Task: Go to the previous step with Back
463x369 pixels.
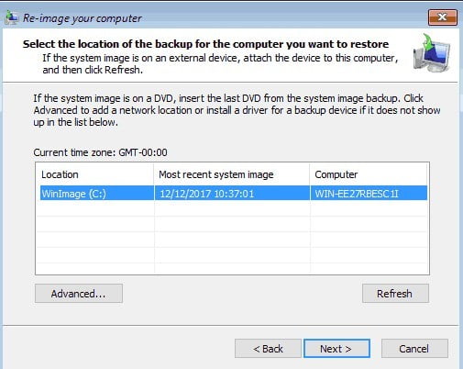Action: click(x=268, y=349)
